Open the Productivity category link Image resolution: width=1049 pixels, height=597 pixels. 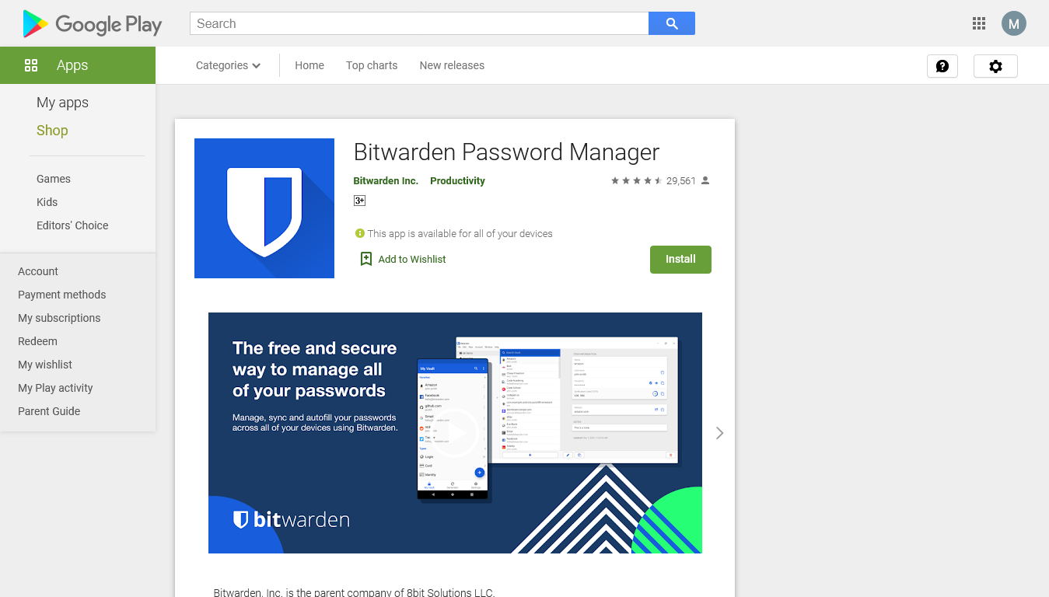tap(457, 180)
